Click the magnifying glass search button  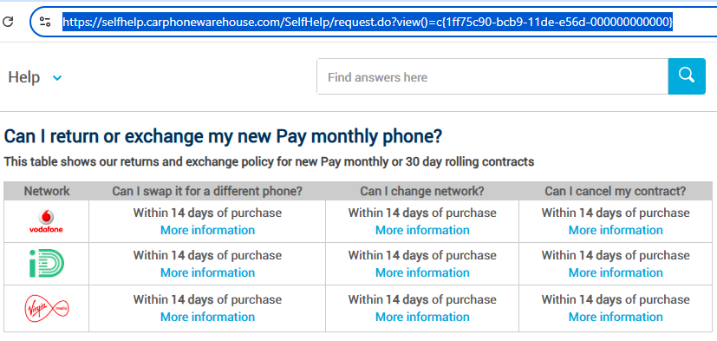(687, 76)
